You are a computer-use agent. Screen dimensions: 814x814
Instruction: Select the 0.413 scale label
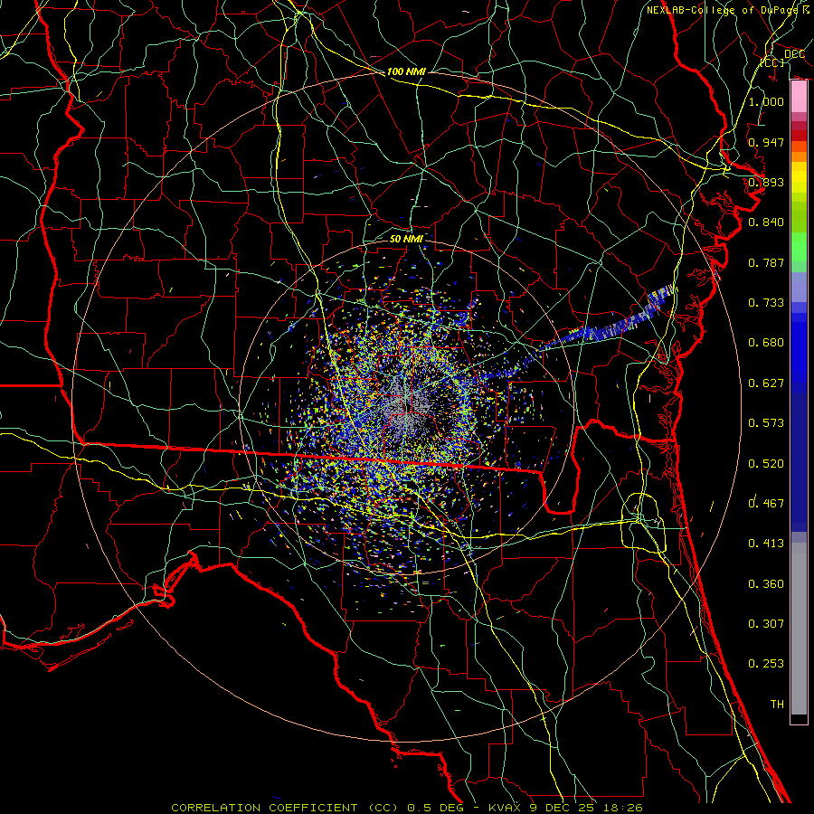click(766, 544)
